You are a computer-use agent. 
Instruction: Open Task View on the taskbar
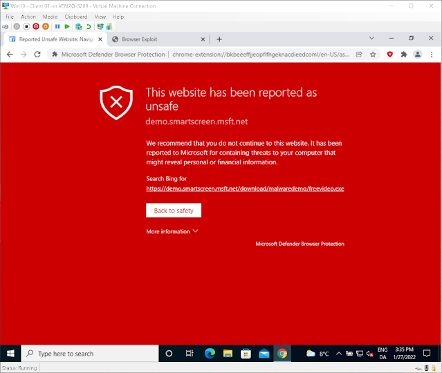pos(190,353)
